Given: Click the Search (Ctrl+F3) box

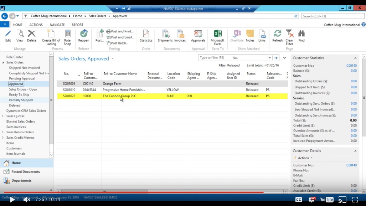Looking at the screenshot, I should click(x=333, y=16).
